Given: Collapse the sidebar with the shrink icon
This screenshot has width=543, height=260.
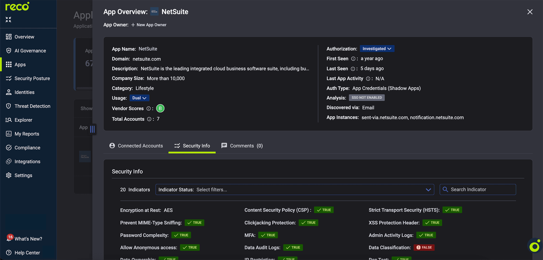Looking at the screenshot, I should coord(8,20).
